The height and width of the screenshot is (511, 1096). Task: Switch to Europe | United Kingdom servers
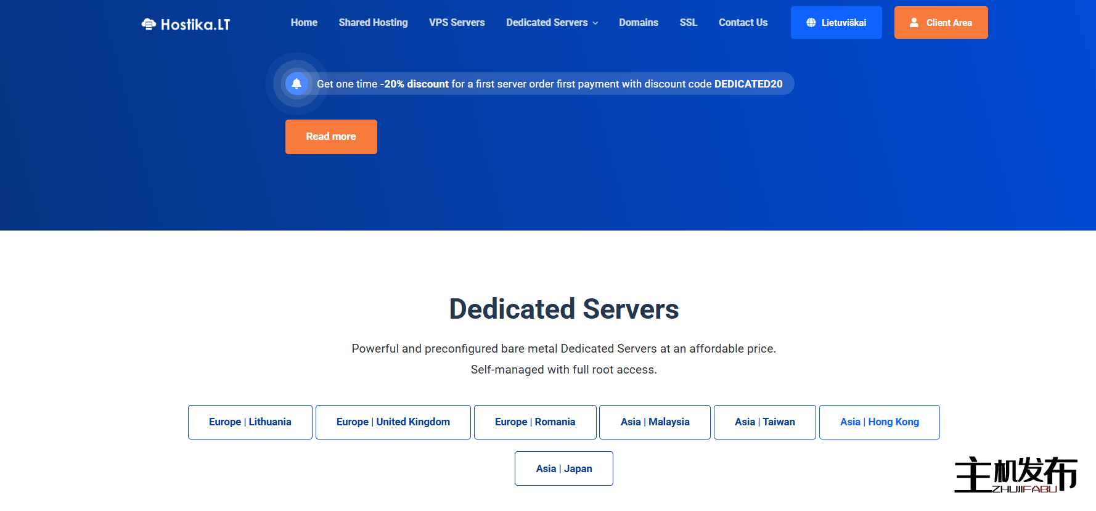click(x=393, y=422)
